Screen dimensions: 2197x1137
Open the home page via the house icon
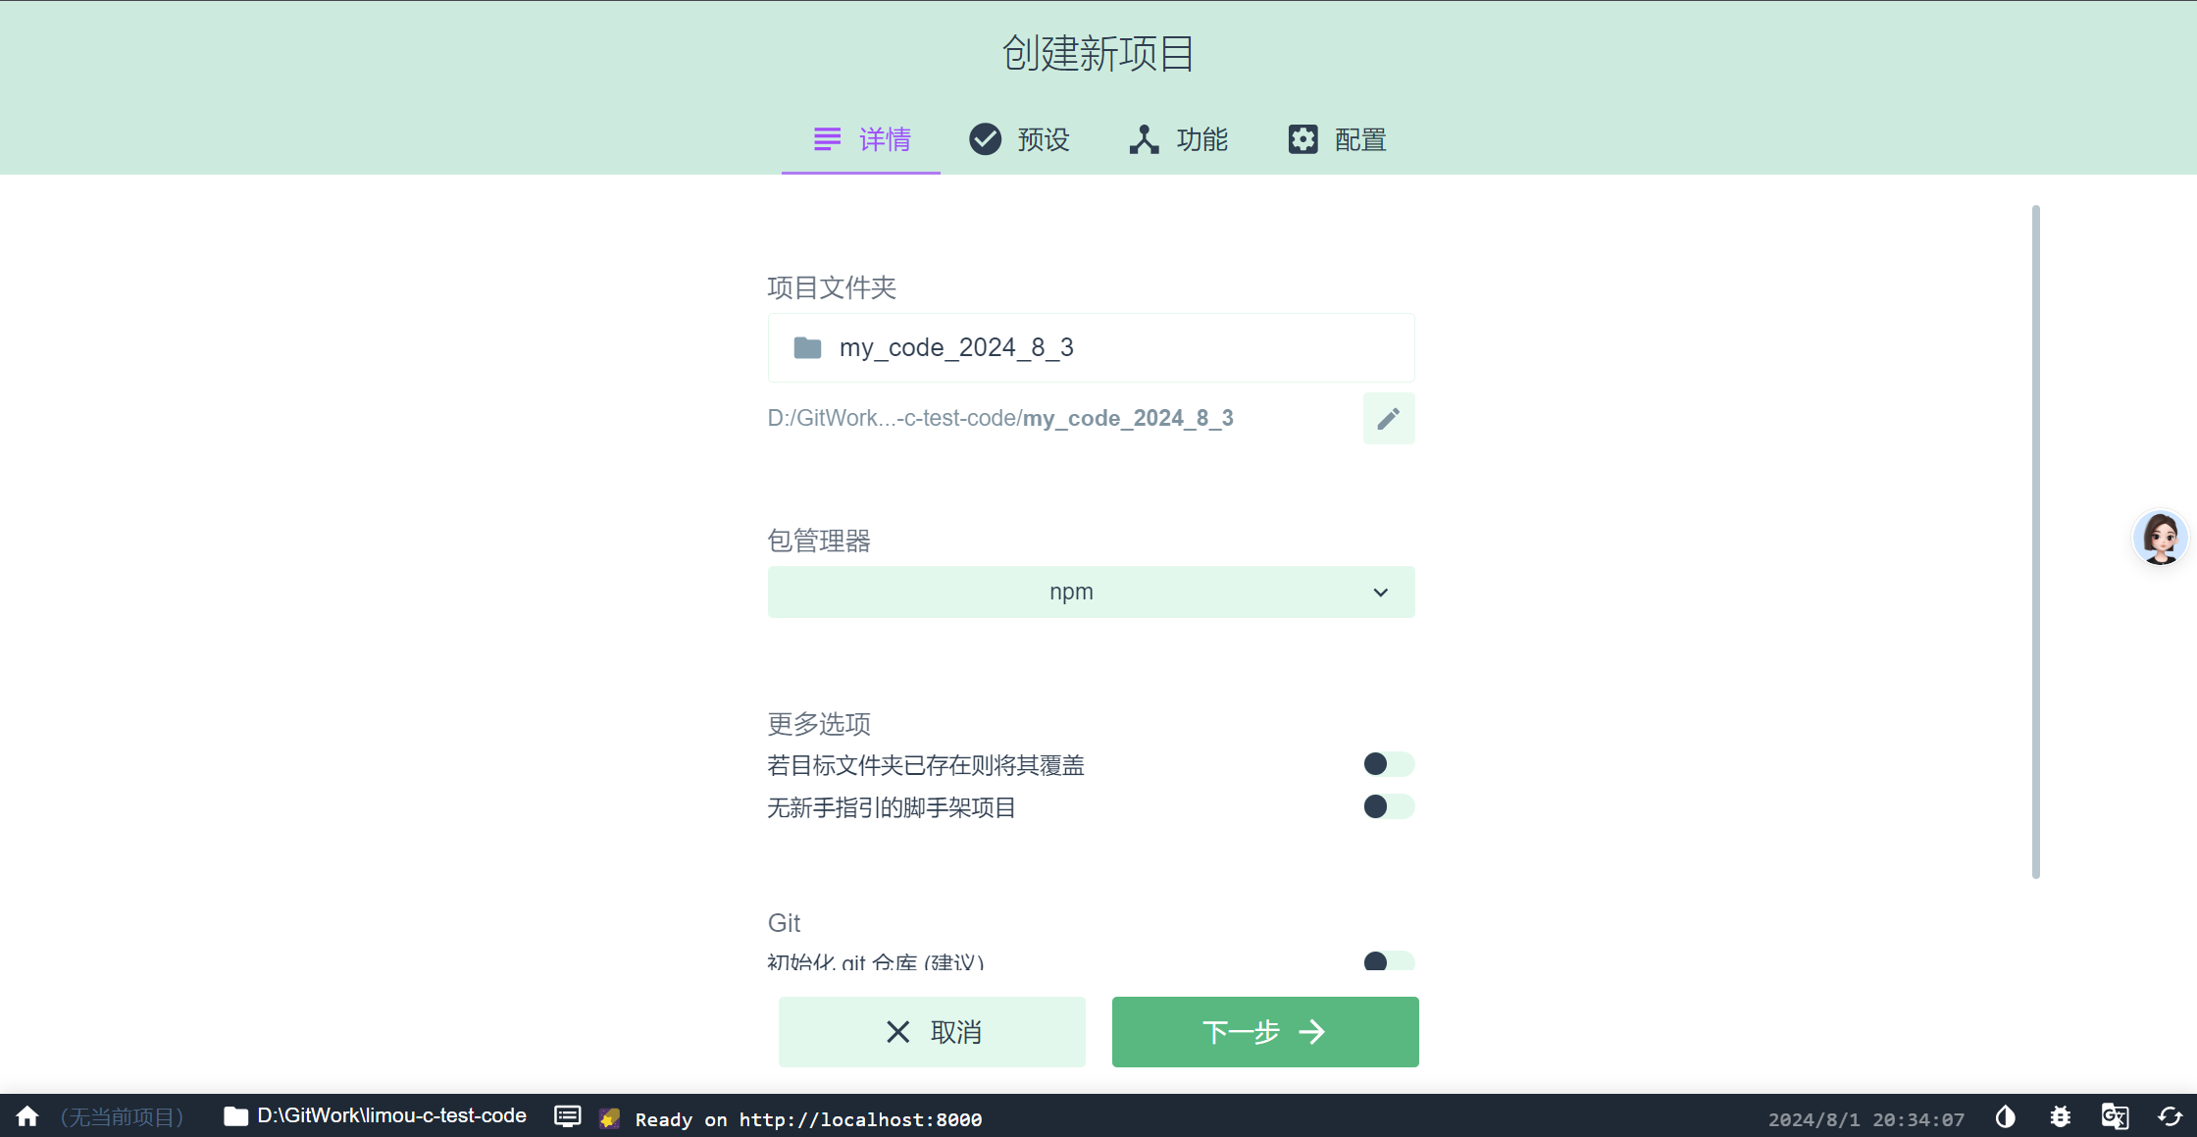coord(26,1116)
